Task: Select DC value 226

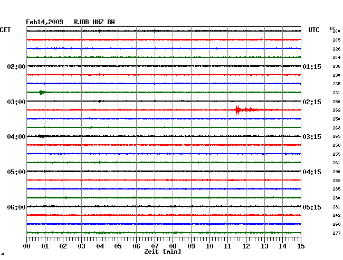Action: click(x=337, y=49)
